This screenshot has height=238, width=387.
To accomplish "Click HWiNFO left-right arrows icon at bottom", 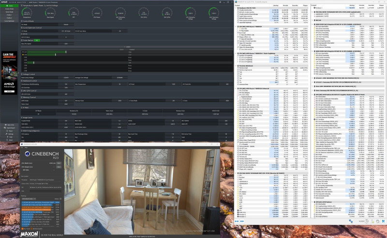I will (x=237, y=221).
